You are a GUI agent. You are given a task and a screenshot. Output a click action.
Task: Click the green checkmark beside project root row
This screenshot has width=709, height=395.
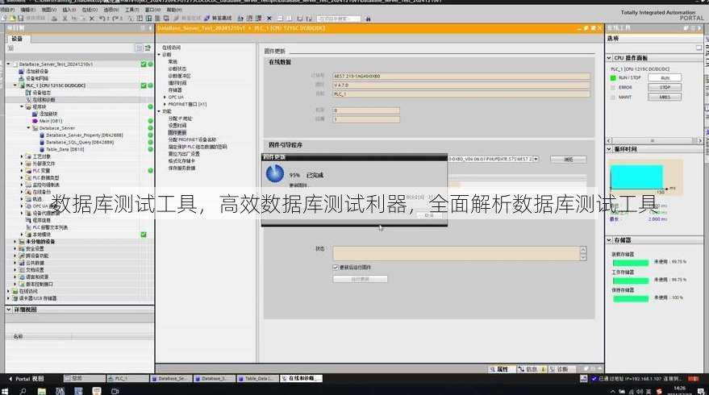[x=144, y=64]
